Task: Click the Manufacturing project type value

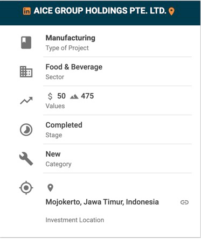Action: tap(71, 38)
